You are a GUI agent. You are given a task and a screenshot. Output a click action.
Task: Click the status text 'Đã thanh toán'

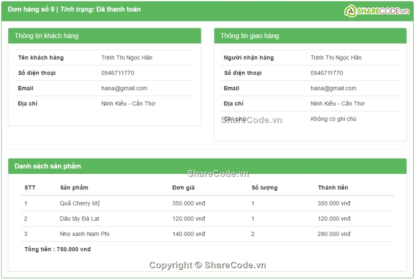118,9
